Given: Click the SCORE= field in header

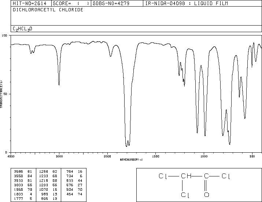Looking at the screenshot, I should (71, 3).
